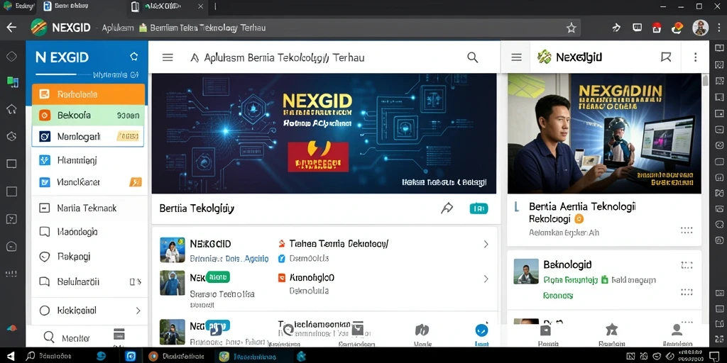
Task: Open Nanta Tekmack sidebar entry
Action: (x=87, y=208)
